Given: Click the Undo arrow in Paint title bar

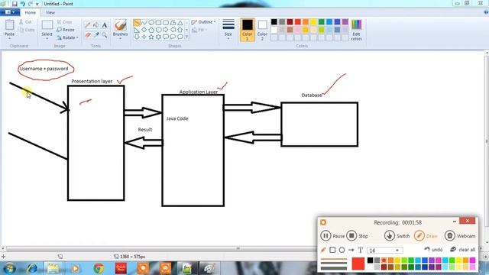Looking at the screenshot, I should pos(22,4).
